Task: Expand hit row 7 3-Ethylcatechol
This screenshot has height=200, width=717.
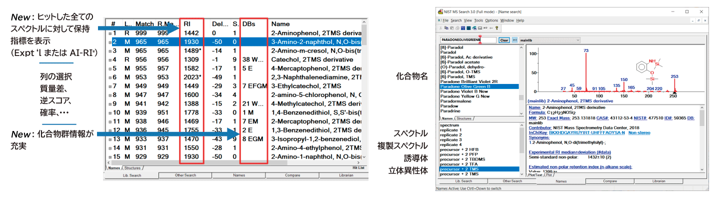Action: coord(110,86)
